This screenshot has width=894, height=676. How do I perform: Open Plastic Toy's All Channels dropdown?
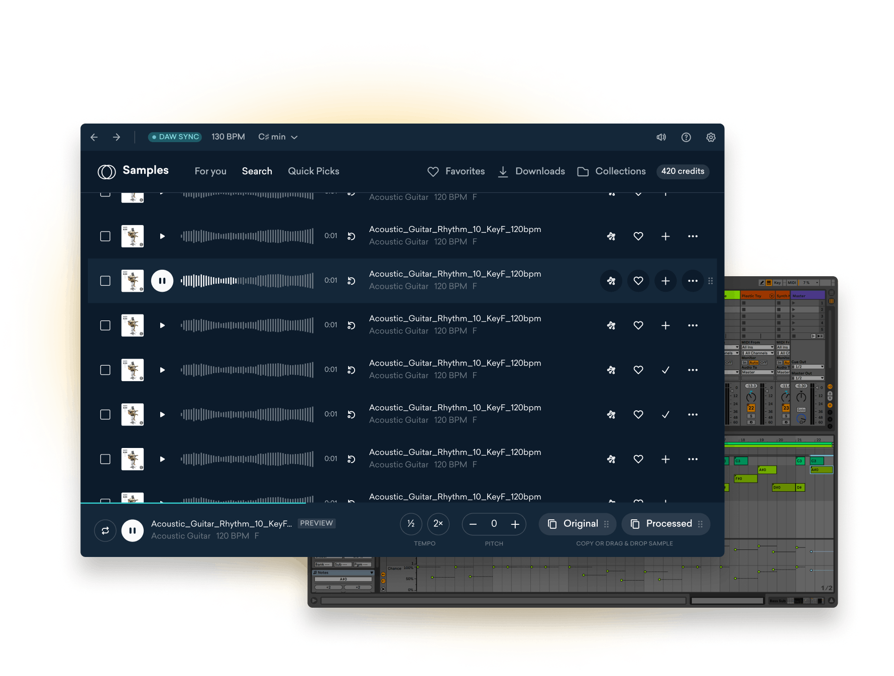coord(758,353)
